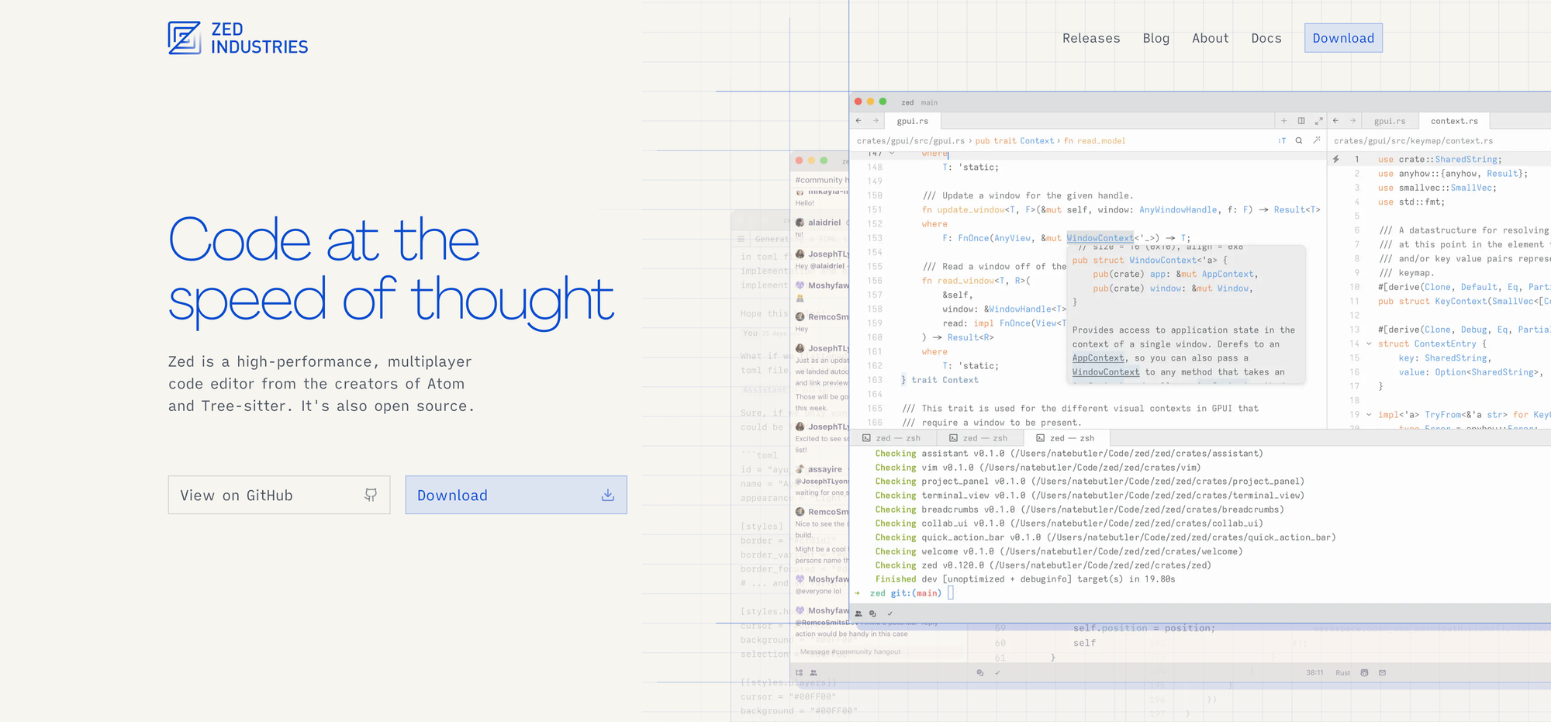Click the AppContext link in hover popup
The height and width of the screenshot is (722, 1551).
pyautogui.click(x=1098, y=358)
